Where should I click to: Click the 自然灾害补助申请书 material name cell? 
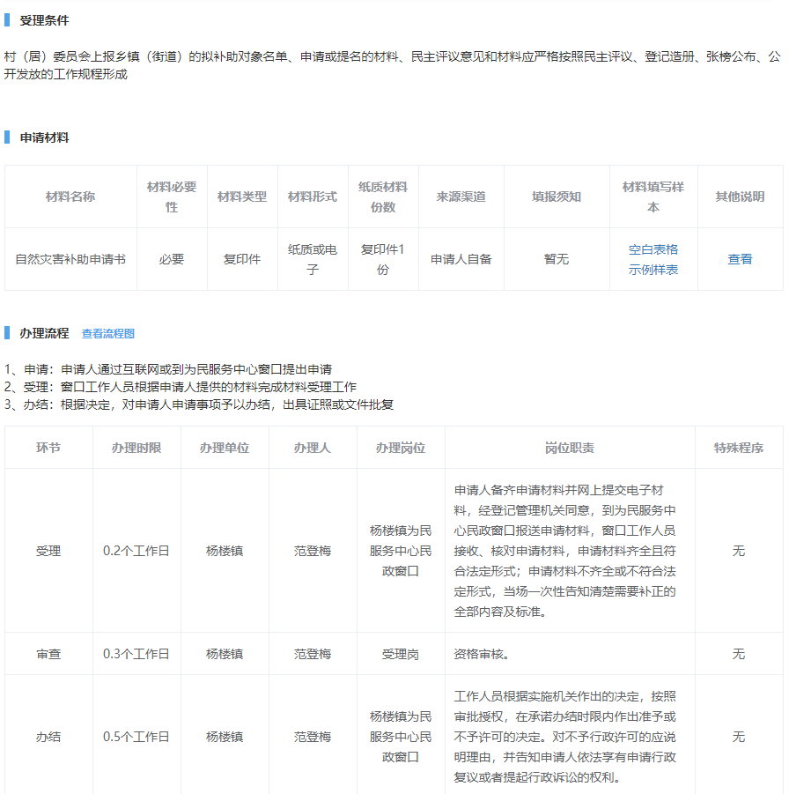coord(70,259)
